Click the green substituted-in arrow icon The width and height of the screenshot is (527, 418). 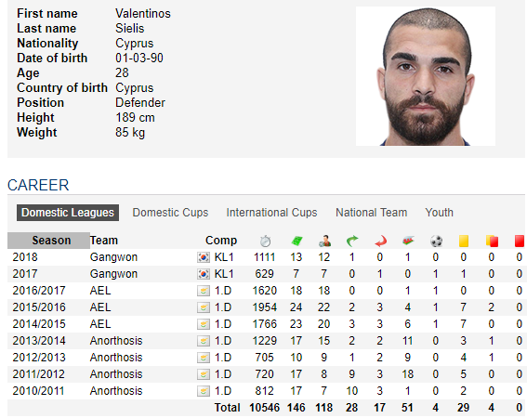352,241
